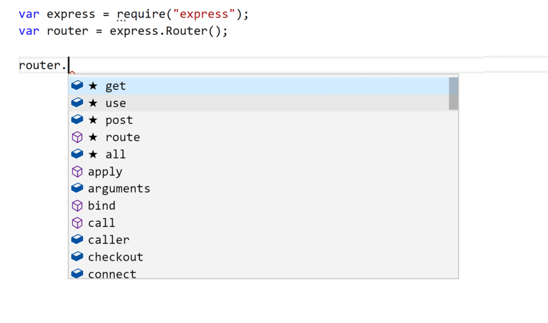Click the purple cube icon beside bind

click(78, 206)
